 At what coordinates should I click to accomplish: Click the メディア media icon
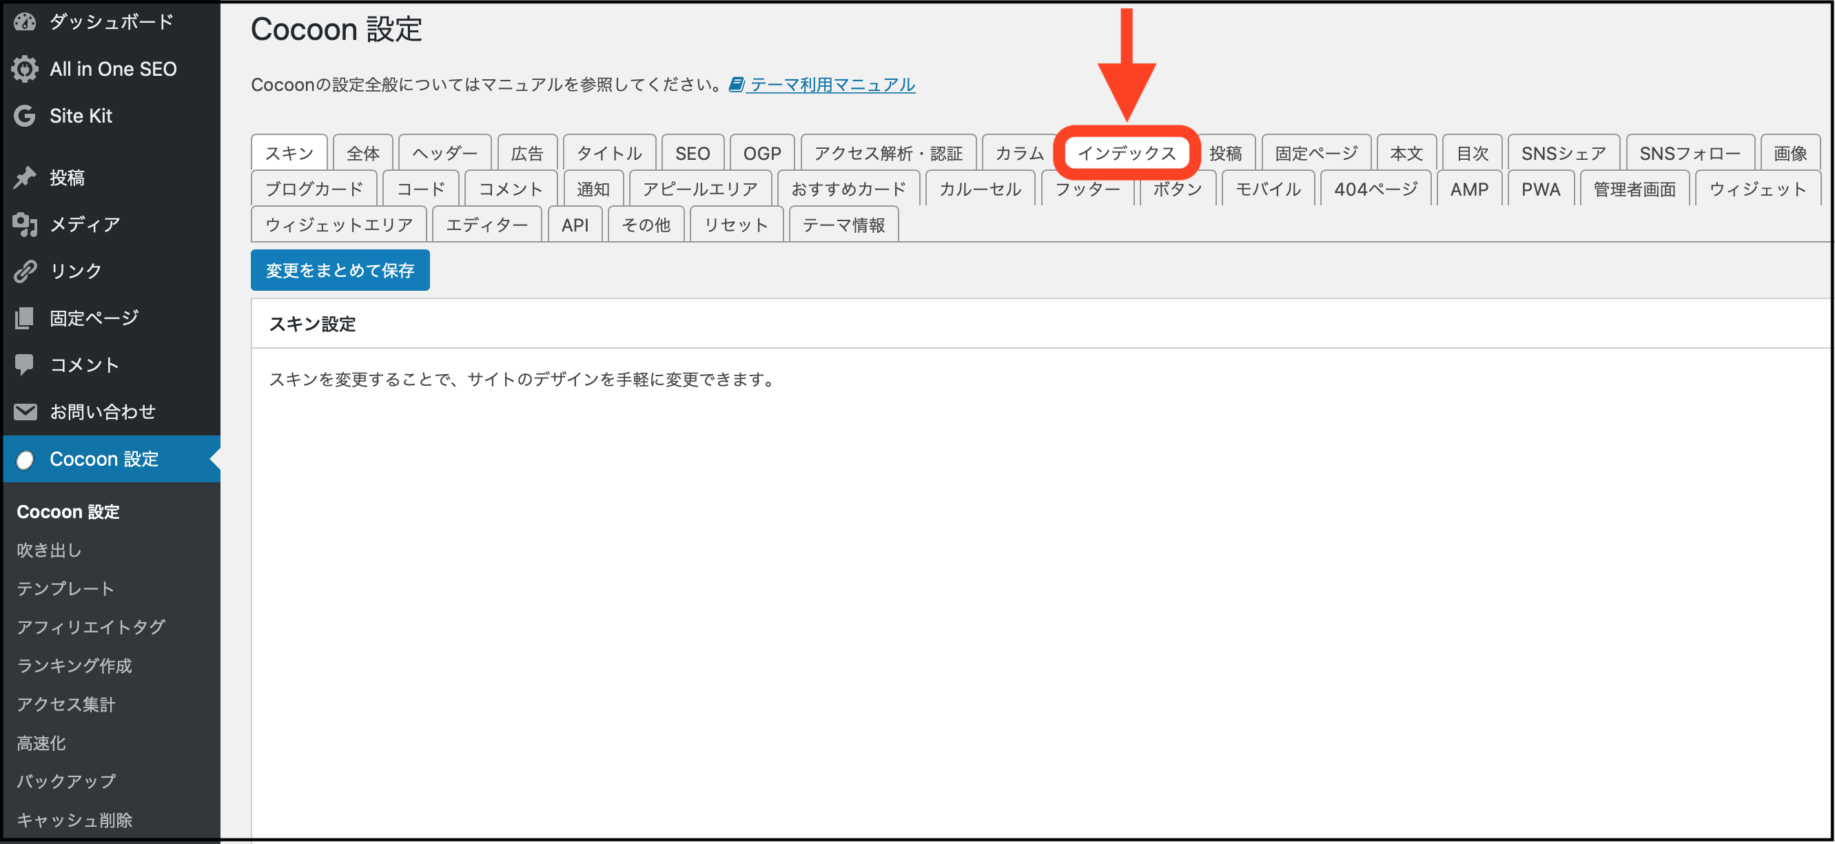[x=25, y=225]
